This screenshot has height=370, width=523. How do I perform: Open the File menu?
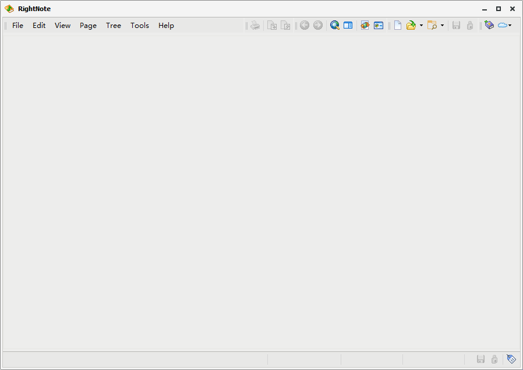pos(17,26)
